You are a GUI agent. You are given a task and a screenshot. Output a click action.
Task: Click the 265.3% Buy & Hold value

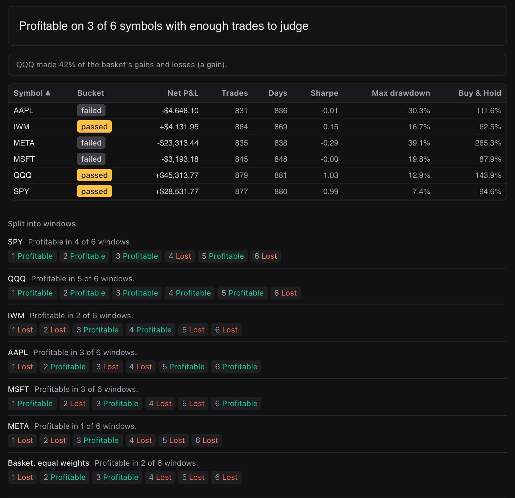point(488,143)
